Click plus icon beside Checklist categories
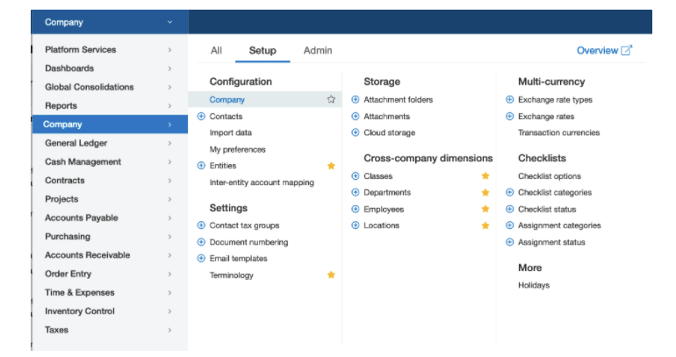Screen dimensions: 676x357 tap(509, 192)
